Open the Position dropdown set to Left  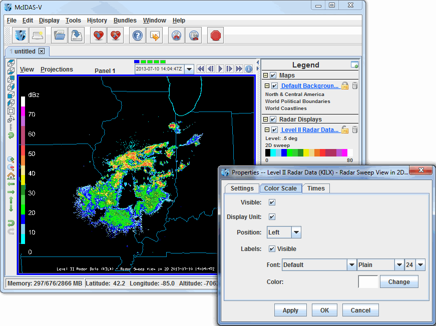tap(296, 232)
